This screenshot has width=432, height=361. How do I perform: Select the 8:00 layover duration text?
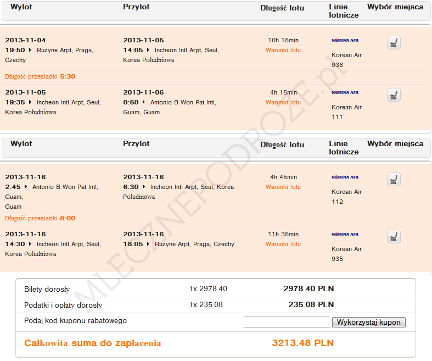(68, 218)
